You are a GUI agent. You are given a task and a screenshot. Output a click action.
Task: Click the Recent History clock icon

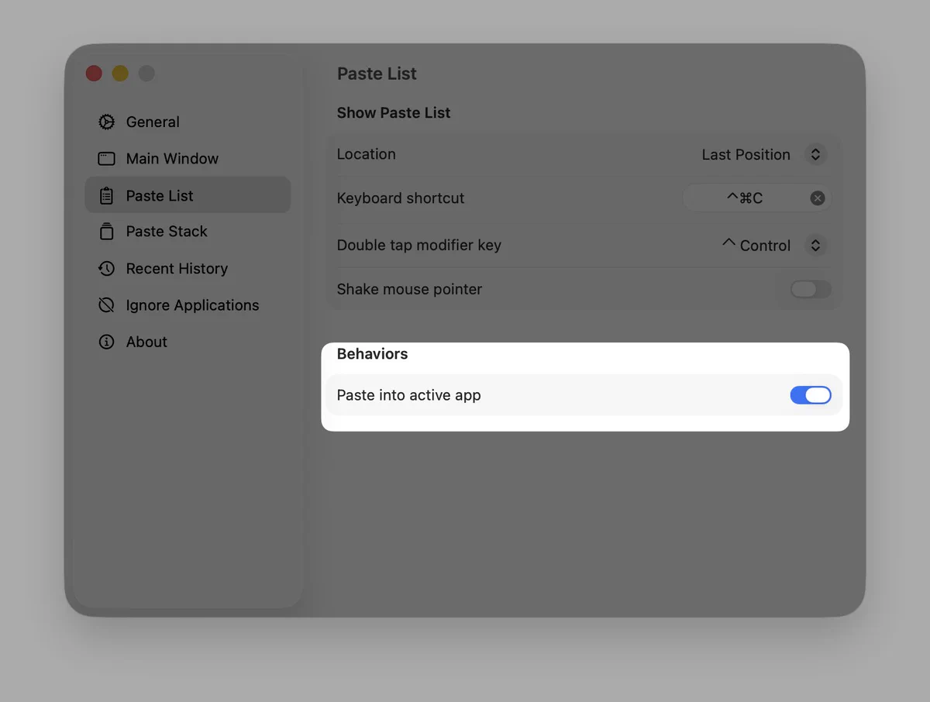pyautogui.click(x=106, y=268)
